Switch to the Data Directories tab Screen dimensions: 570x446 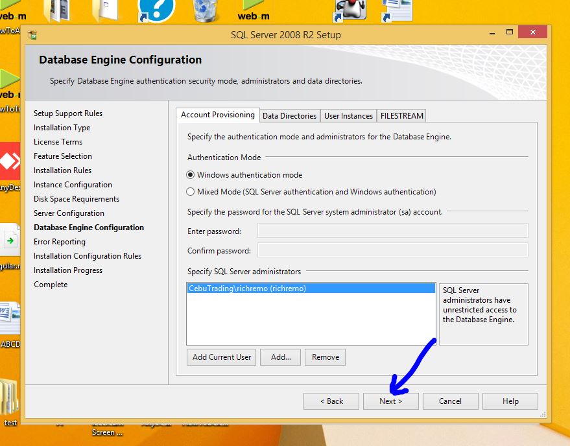tap(289, 116)
